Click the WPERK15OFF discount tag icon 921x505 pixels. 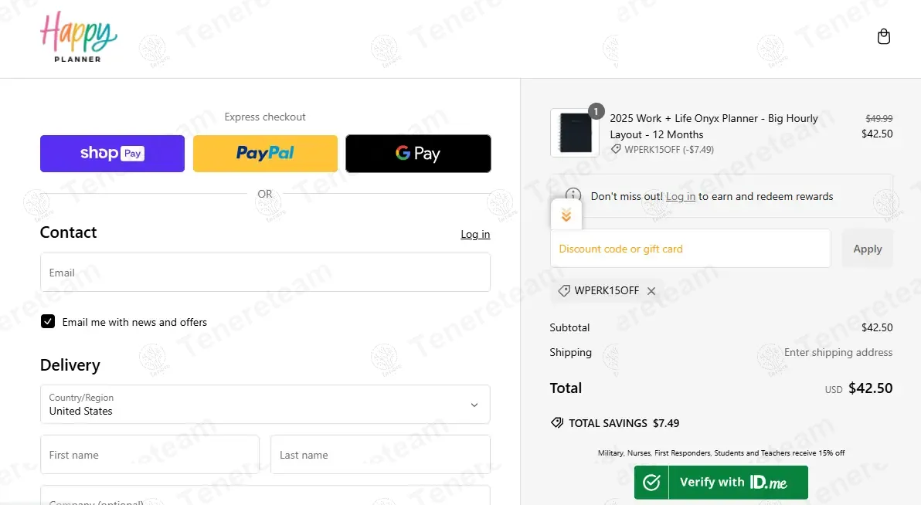pyautogui.click(x=564, y=291)
